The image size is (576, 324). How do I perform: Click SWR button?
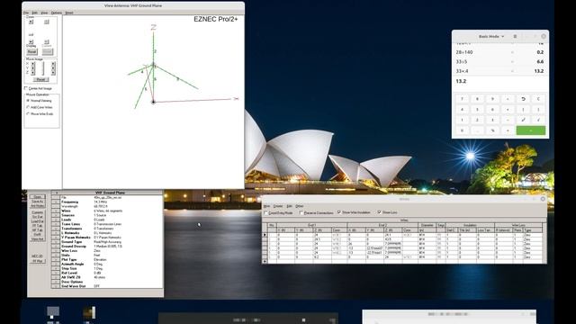(38, 235)
